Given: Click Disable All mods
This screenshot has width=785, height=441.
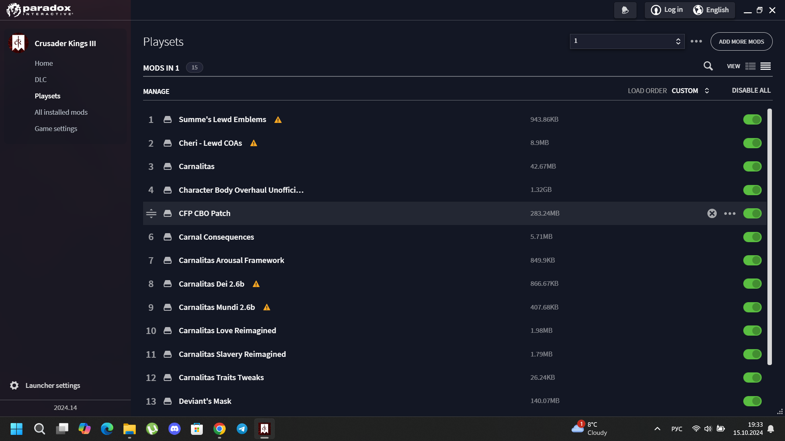Looking at the screenshot, I should (751, 90).
